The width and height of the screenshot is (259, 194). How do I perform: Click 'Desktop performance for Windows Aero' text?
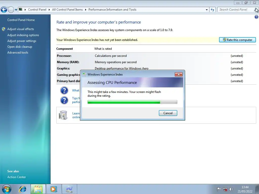tap(122, 68)
